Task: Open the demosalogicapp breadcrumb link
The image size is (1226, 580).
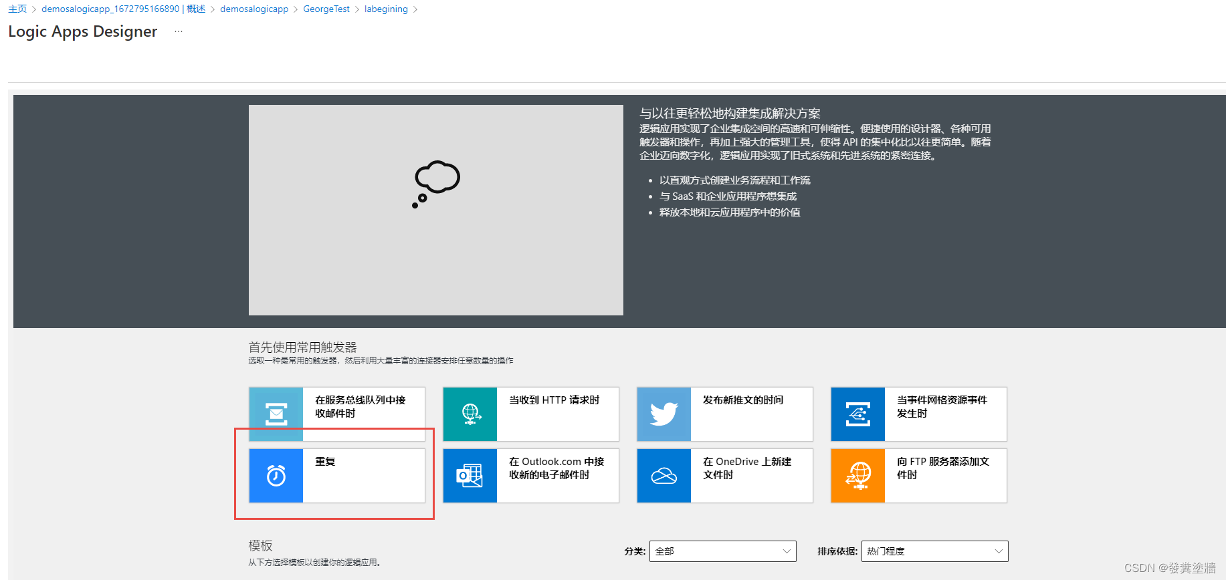Action: pyautogui.click(x=254, y=9)
